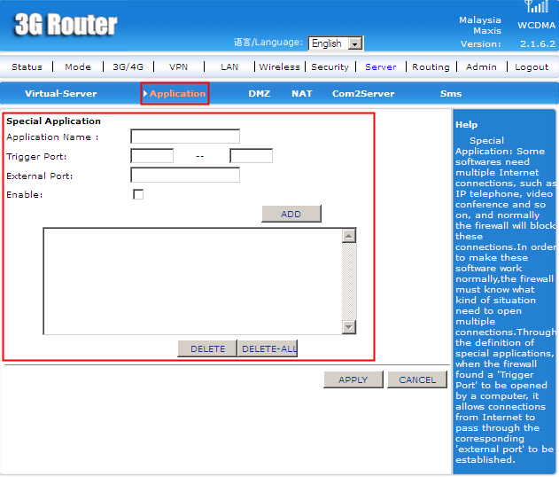Screen dimensions: 559x477
Task: Switch to the Wireless tab
Action: coord(279,67)
